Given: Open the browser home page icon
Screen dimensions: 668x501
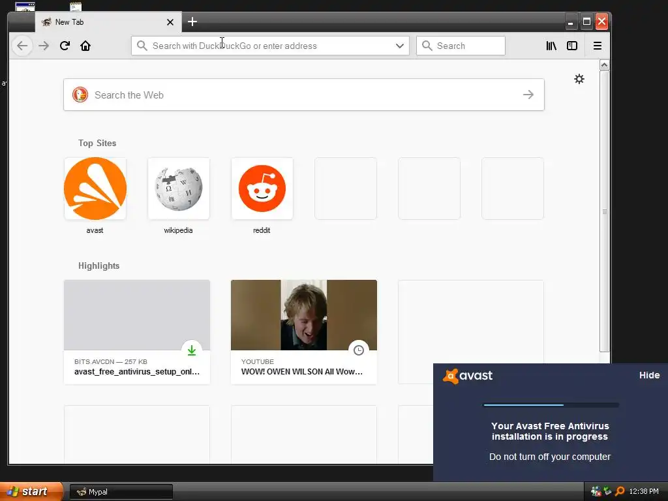Looking at the screenshot, I should coord(85,46).
